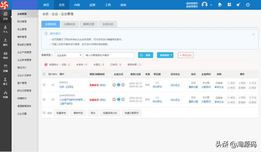Sort by the 用户ID column arrow
The height and width of the screenshot is (152, 261).
point(56,74)
